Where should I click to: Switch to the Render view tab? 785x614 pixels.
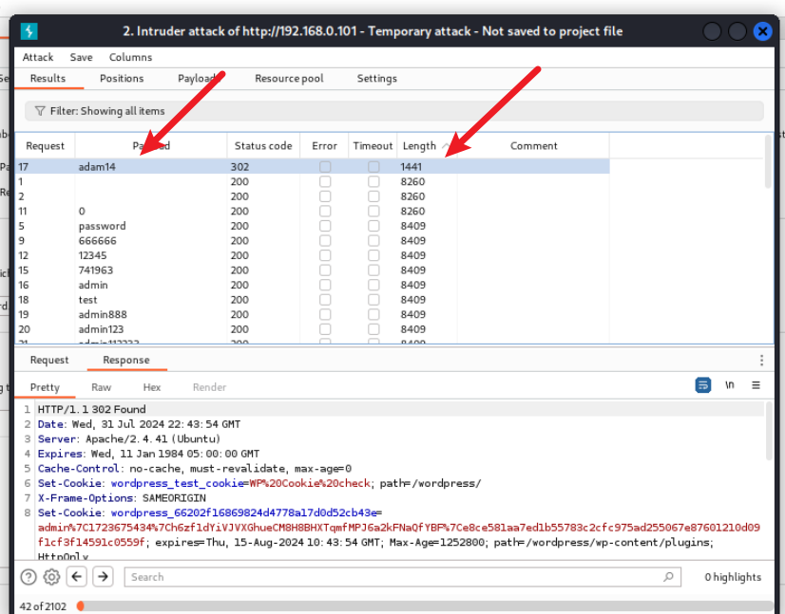pyautogui.click(x=209, y=387)
